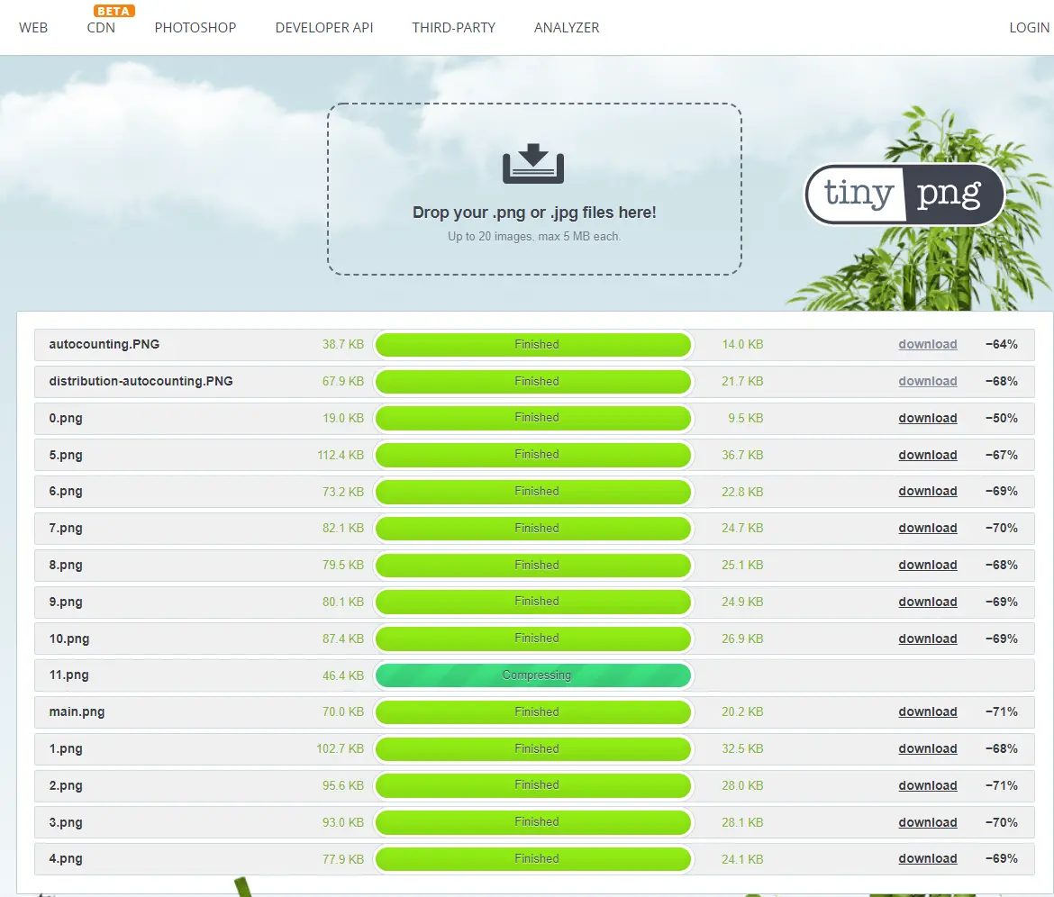Download compressed 4.png
Viewport: 1054px width, 897px height.
point(928,858)
